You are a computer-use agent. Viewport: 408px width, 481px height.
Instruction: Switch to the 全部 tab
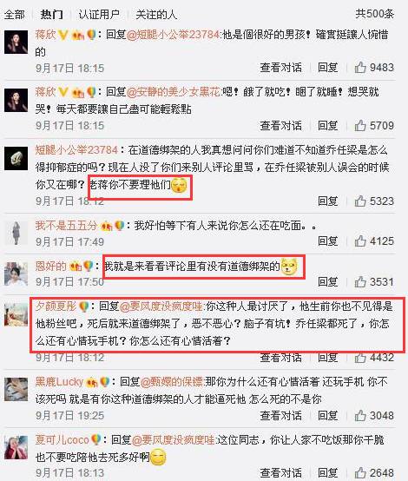[15, 15]
